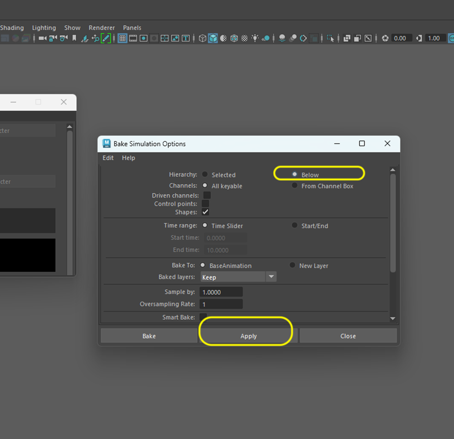This screenshot has height=439, width=454.
Task: Turn on Use All Lights bulb icon
Action: (x=255, y=38)
